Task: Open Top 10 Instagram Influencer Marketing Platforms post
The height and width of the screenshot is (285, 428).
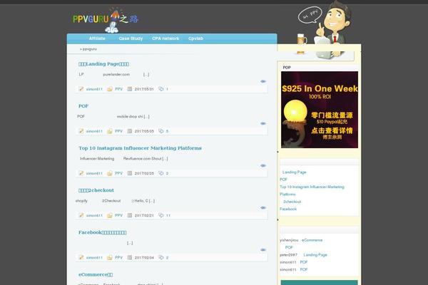Action: [x=140, y=148]
